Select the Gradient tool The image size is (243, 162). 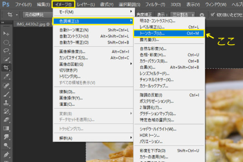click(x=6, y=128)
